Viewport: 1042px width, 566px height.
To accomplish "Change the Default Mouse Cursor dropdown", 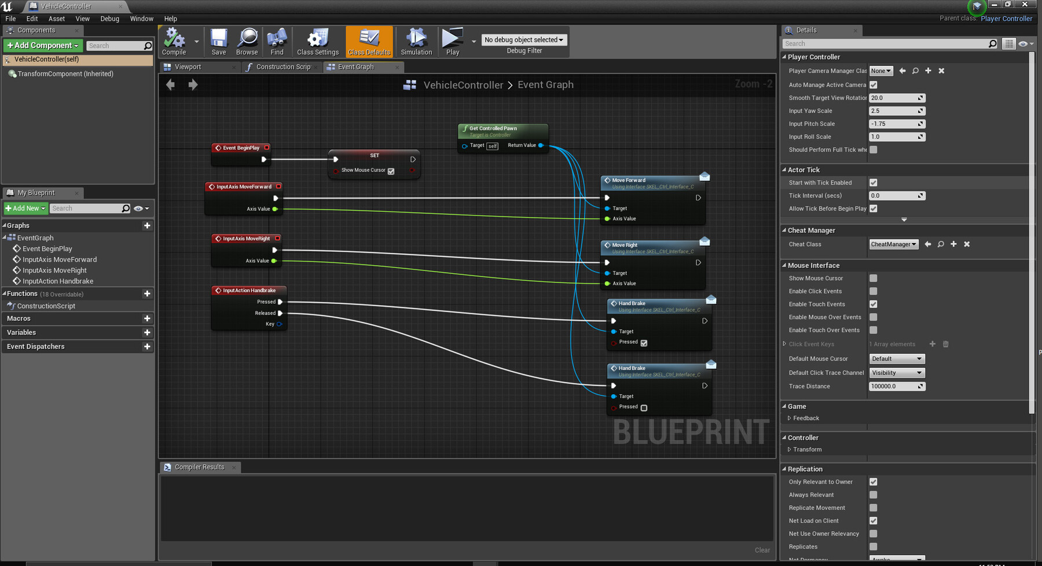I will (x=897, y=358).
